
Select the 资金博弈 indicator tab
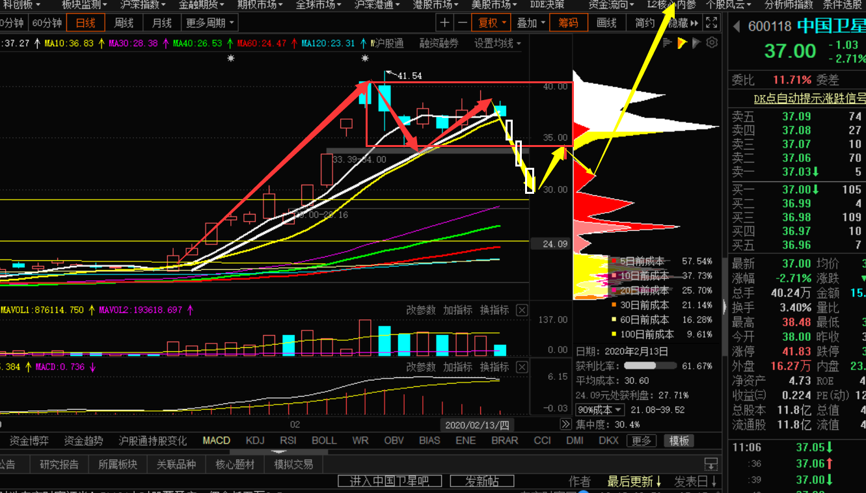pyautogui.click(x=29, y=440)
